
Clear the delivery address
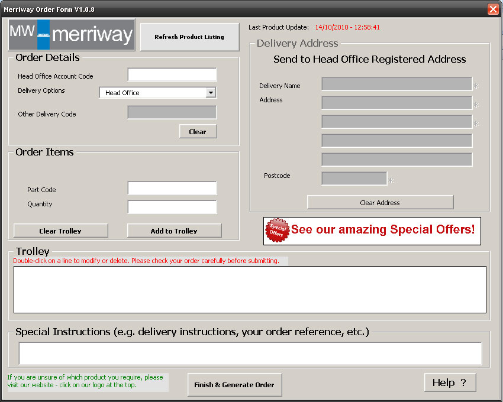[380, 202]
